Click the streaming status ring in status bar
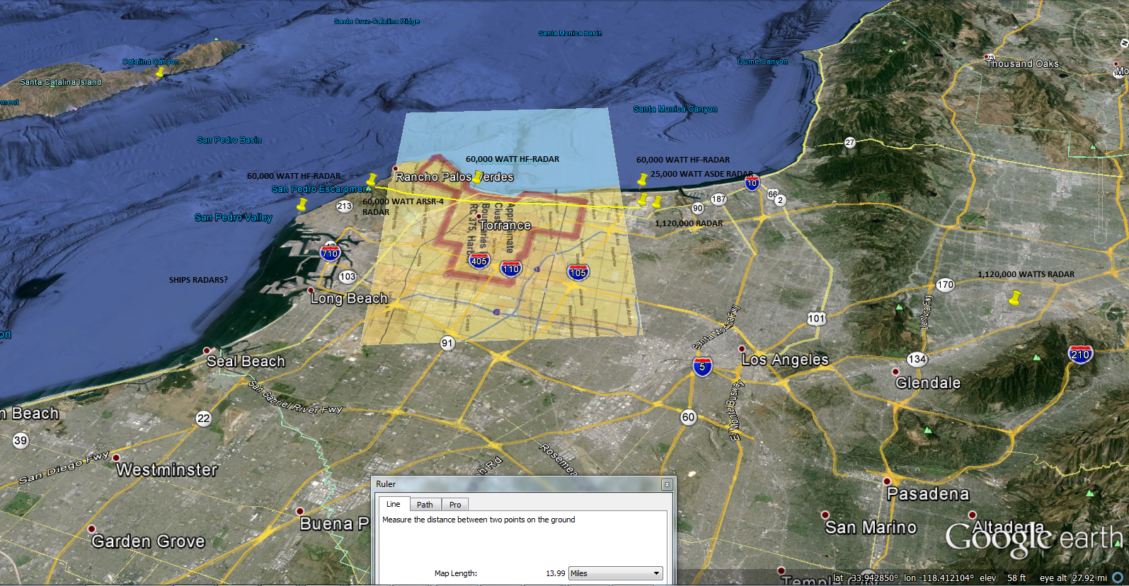 click(x=1118, y=578)
